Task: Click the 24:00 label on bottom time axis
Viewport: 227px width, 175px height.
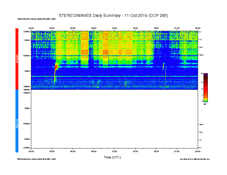Action: click(197, 151)
